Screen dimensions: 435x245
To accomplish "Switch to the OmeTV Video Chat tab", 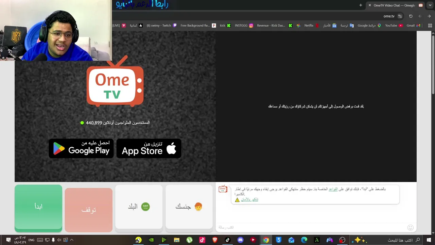I will click(395, 5).
